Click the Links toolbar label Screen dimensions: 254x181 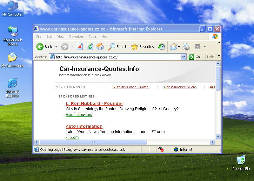(x=211, y=57)
